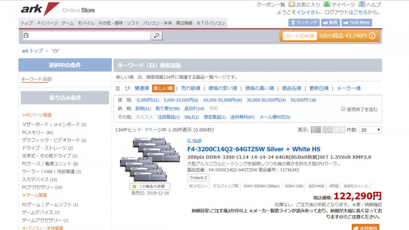Switch to list view display icon
Viewport: 409px width, 230px height.
316,130
